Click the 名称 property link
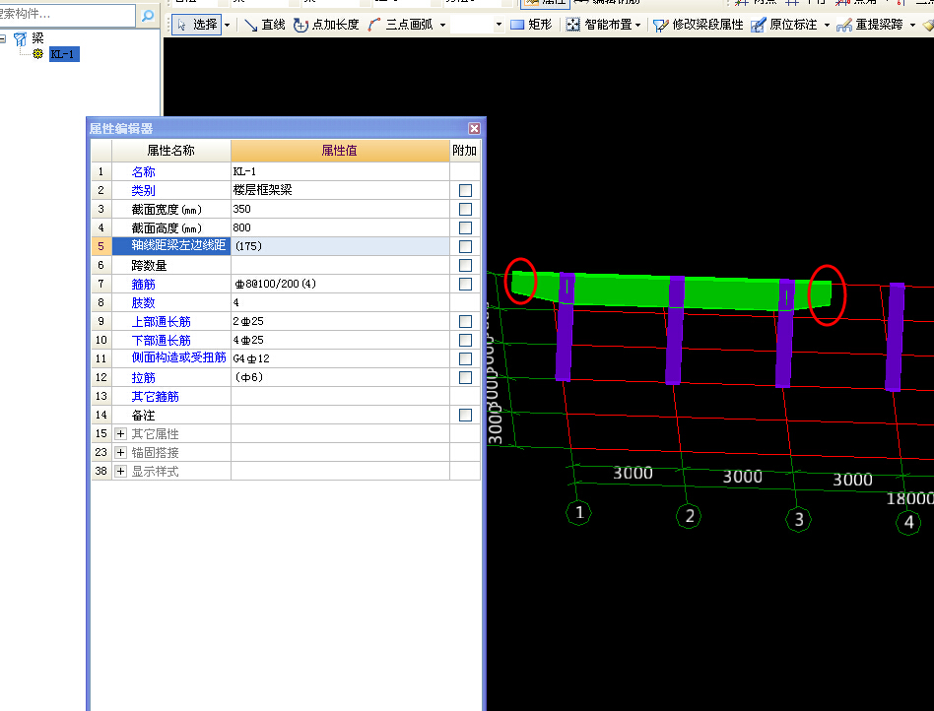 pos(143,172)
